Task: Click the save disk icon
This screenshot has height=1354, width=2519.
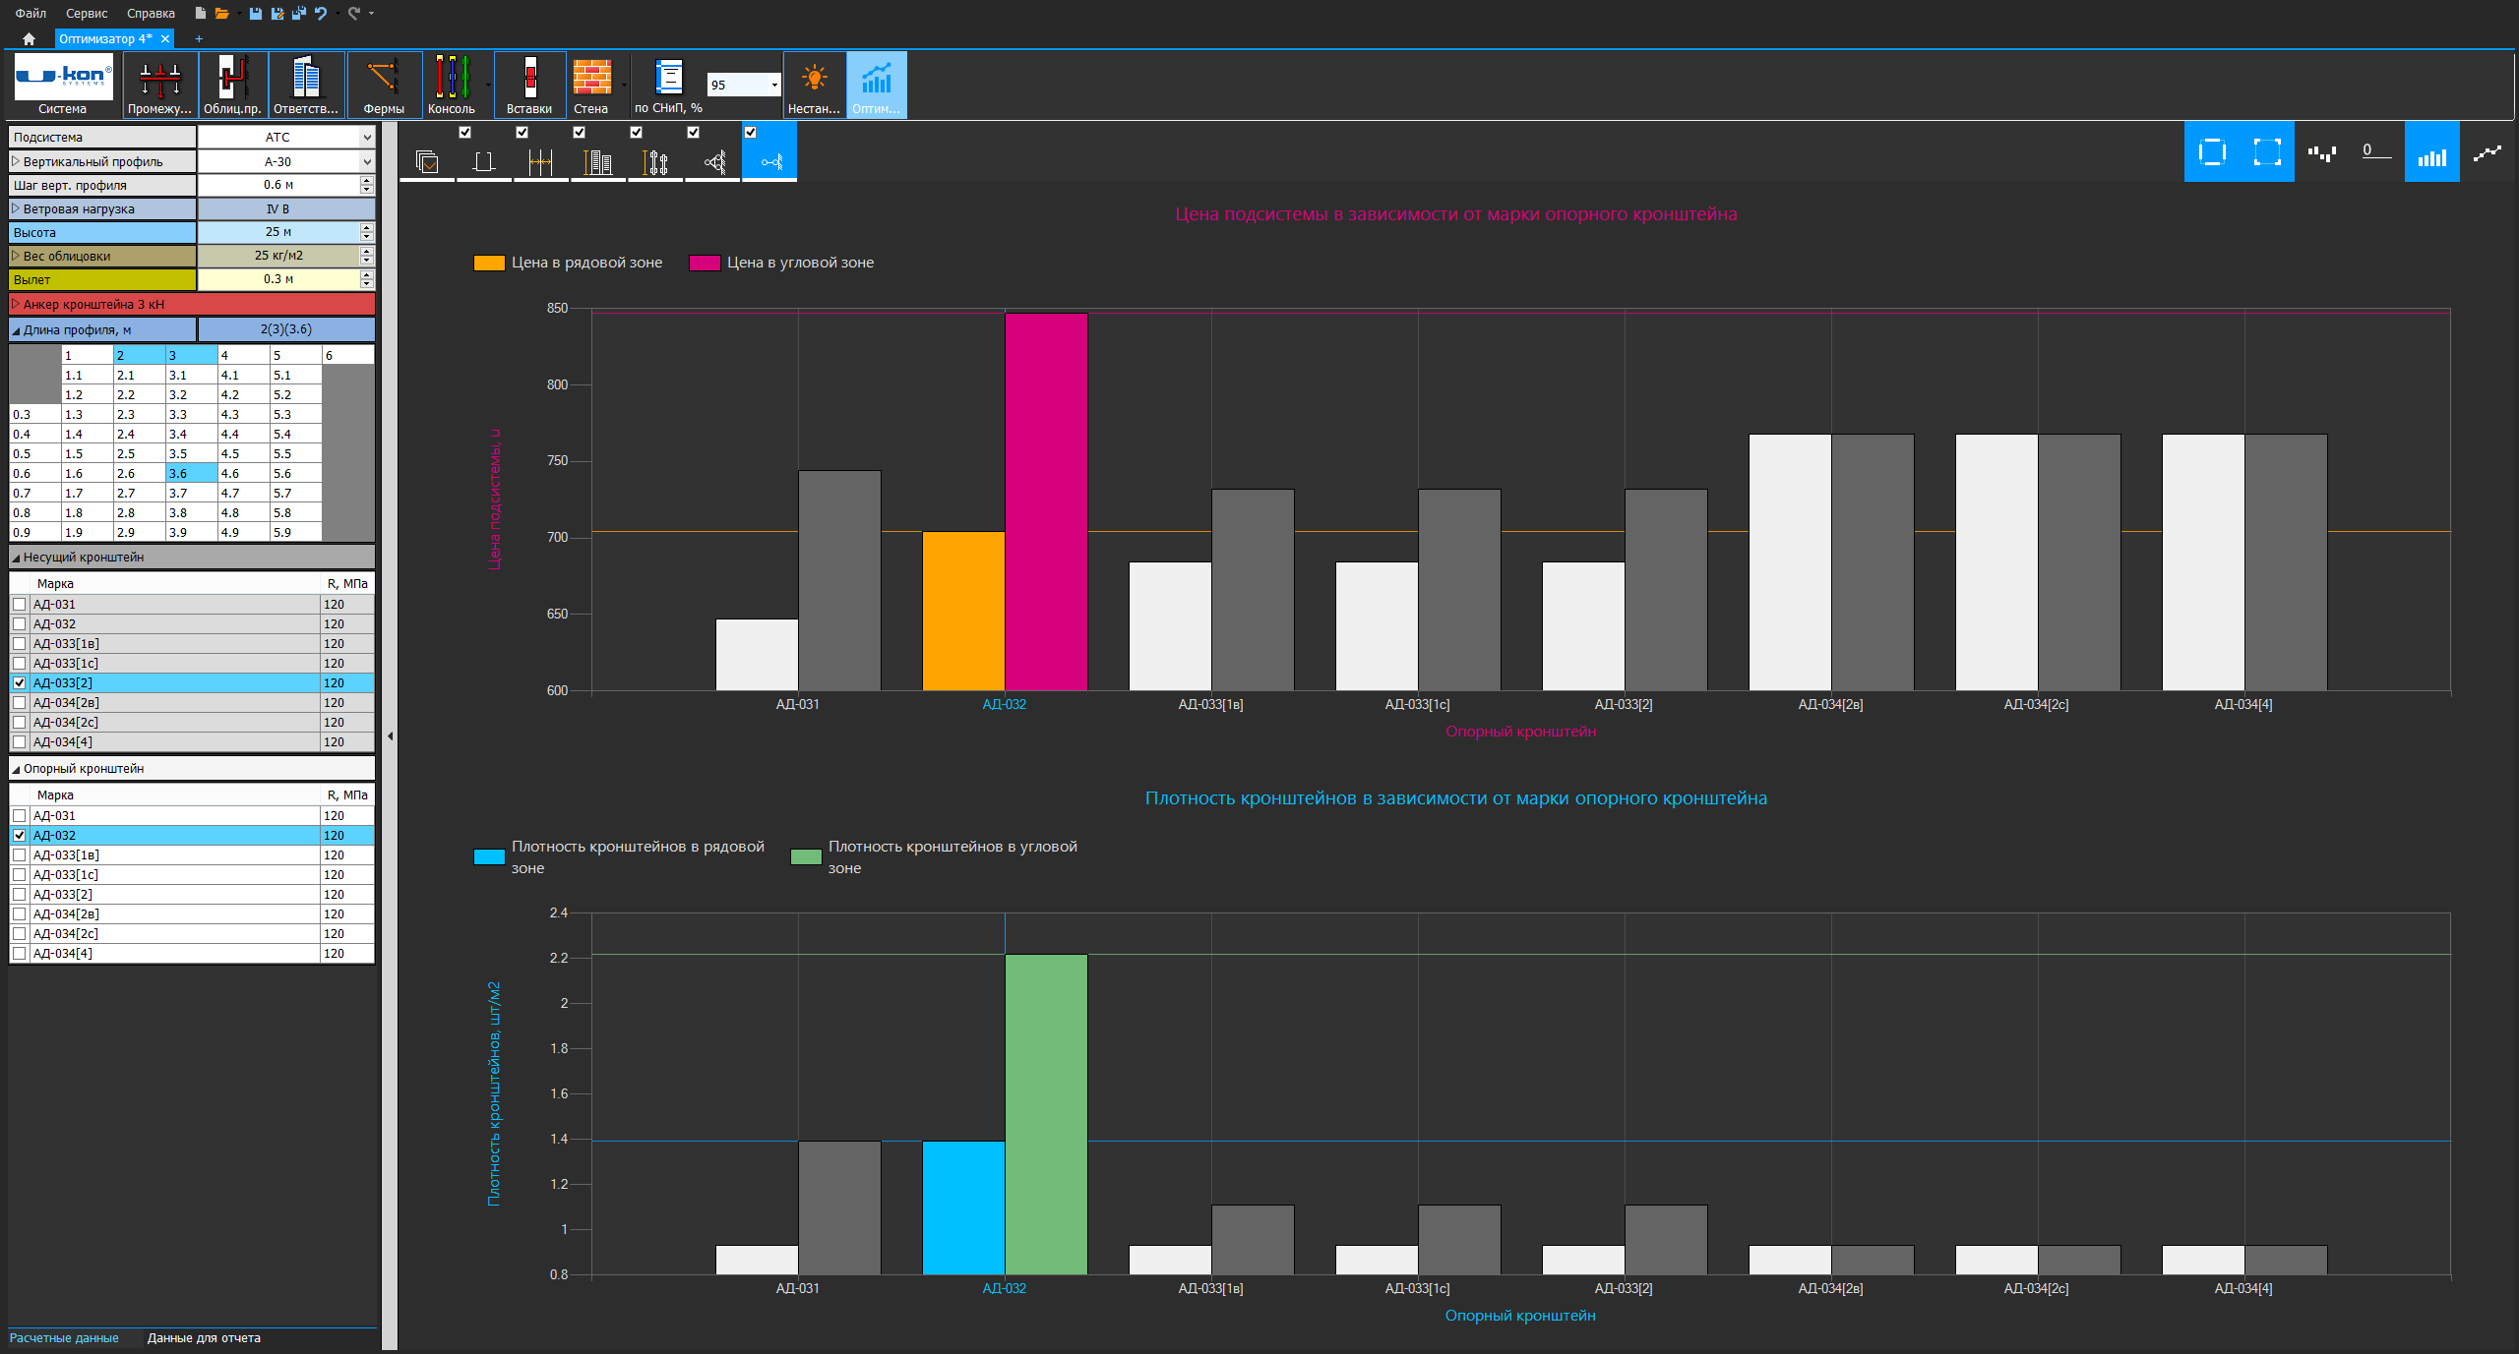Action: 256,13
